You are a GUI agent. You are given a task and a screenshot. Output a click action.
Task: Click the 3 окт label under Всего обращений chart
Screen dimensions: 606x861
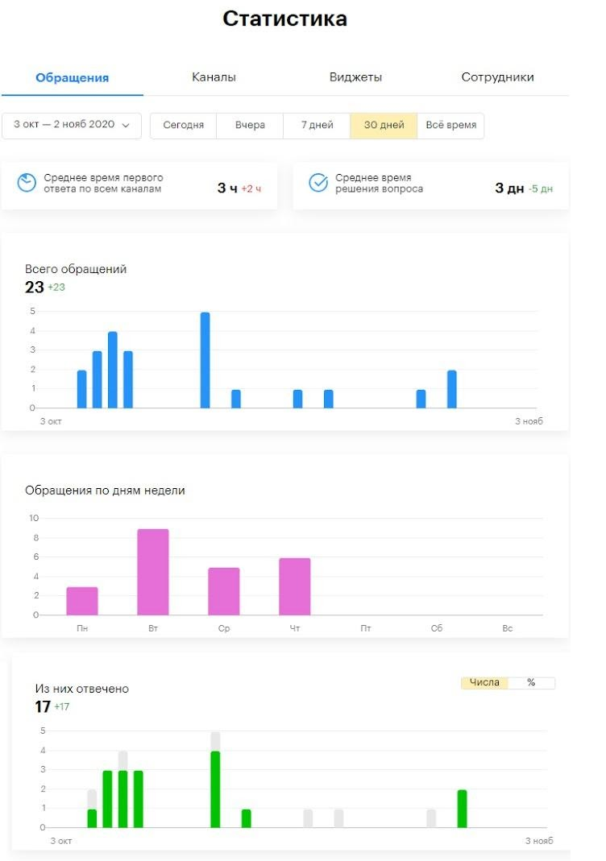click(x=51, y=421)
